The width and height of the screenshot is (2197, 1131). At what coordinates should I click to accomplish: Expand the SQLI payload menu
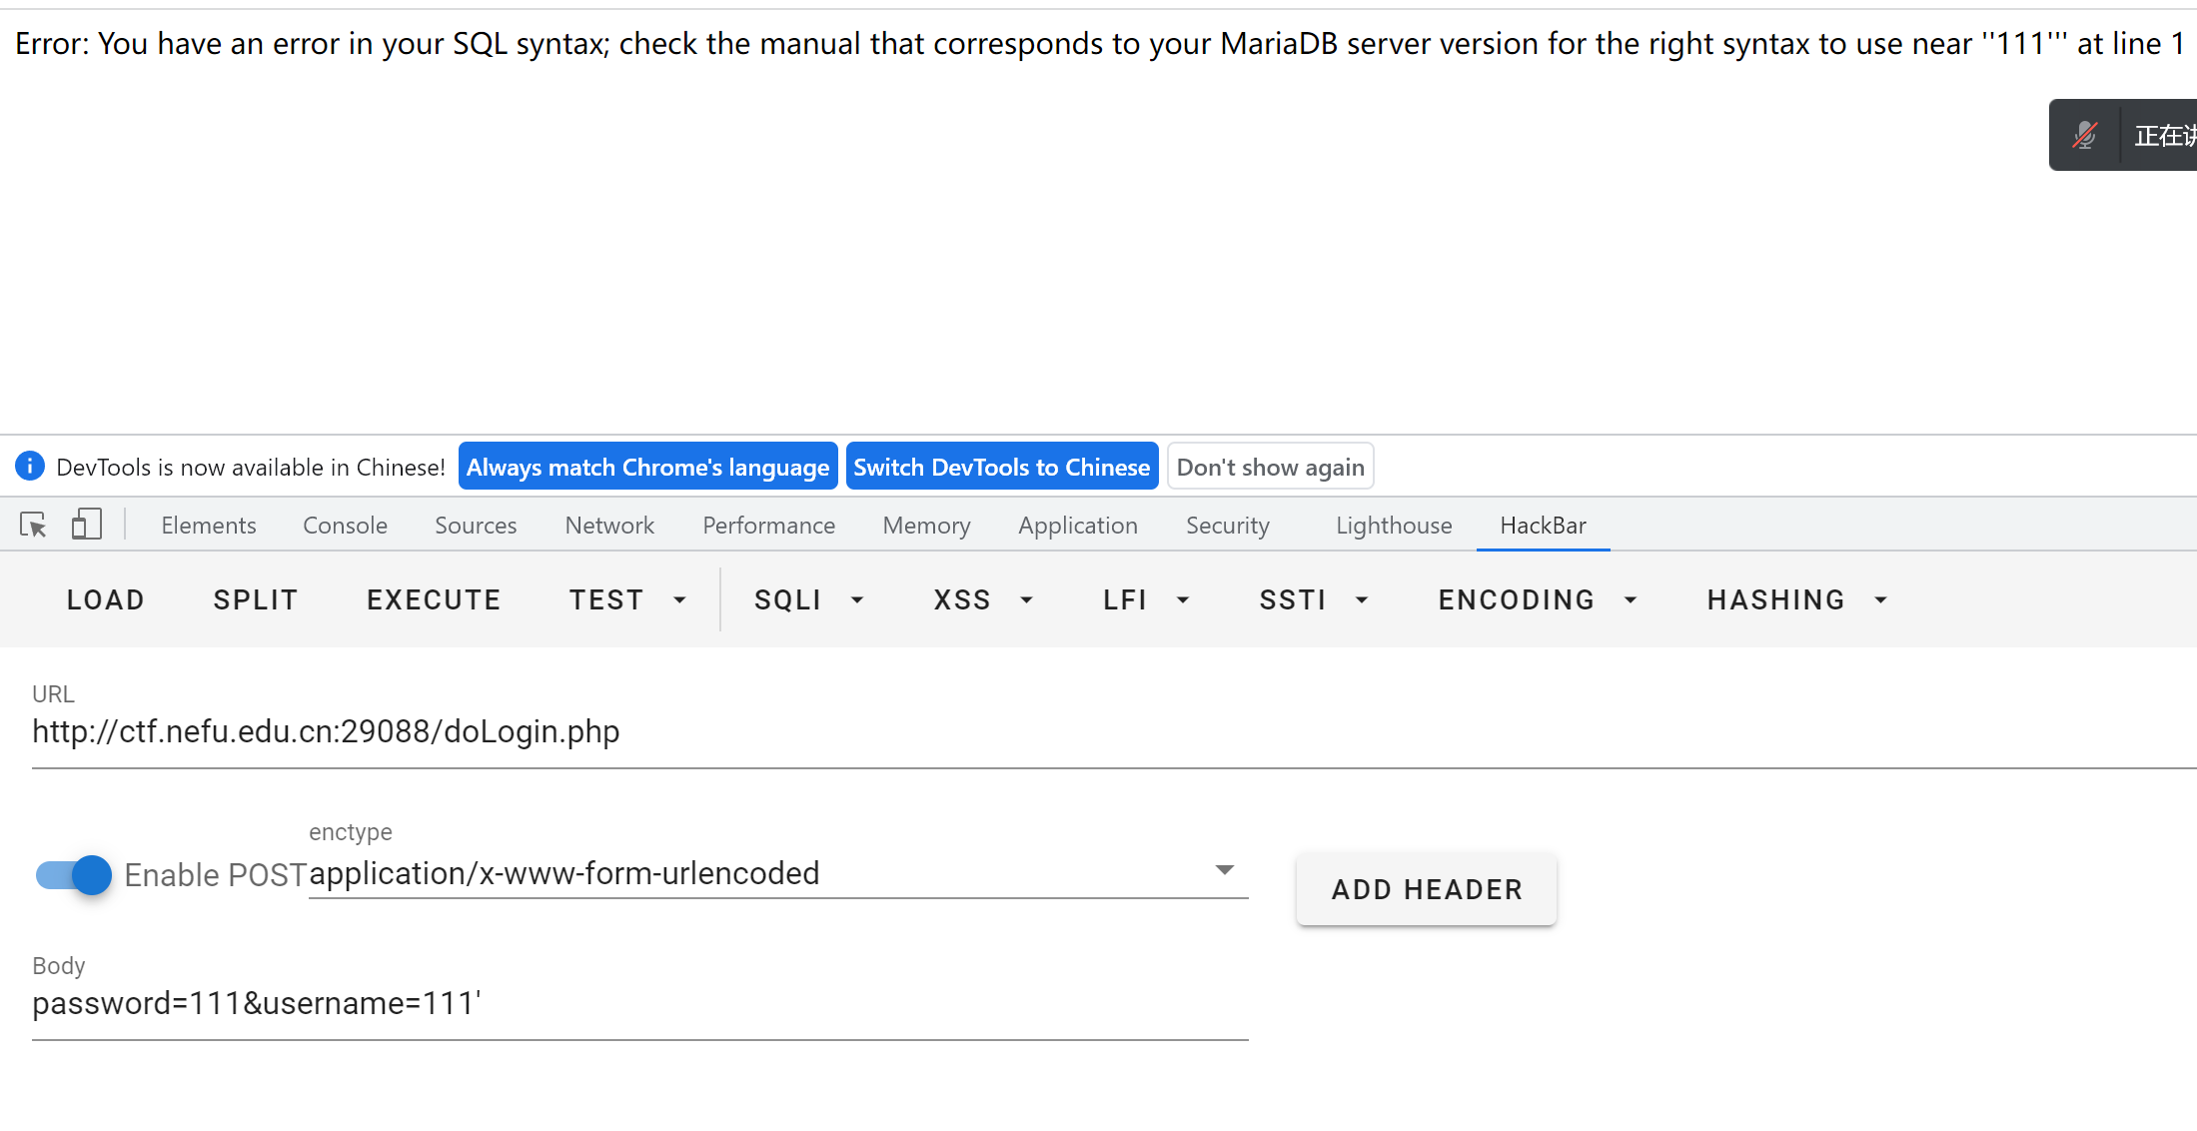click(x=807, y=599)
